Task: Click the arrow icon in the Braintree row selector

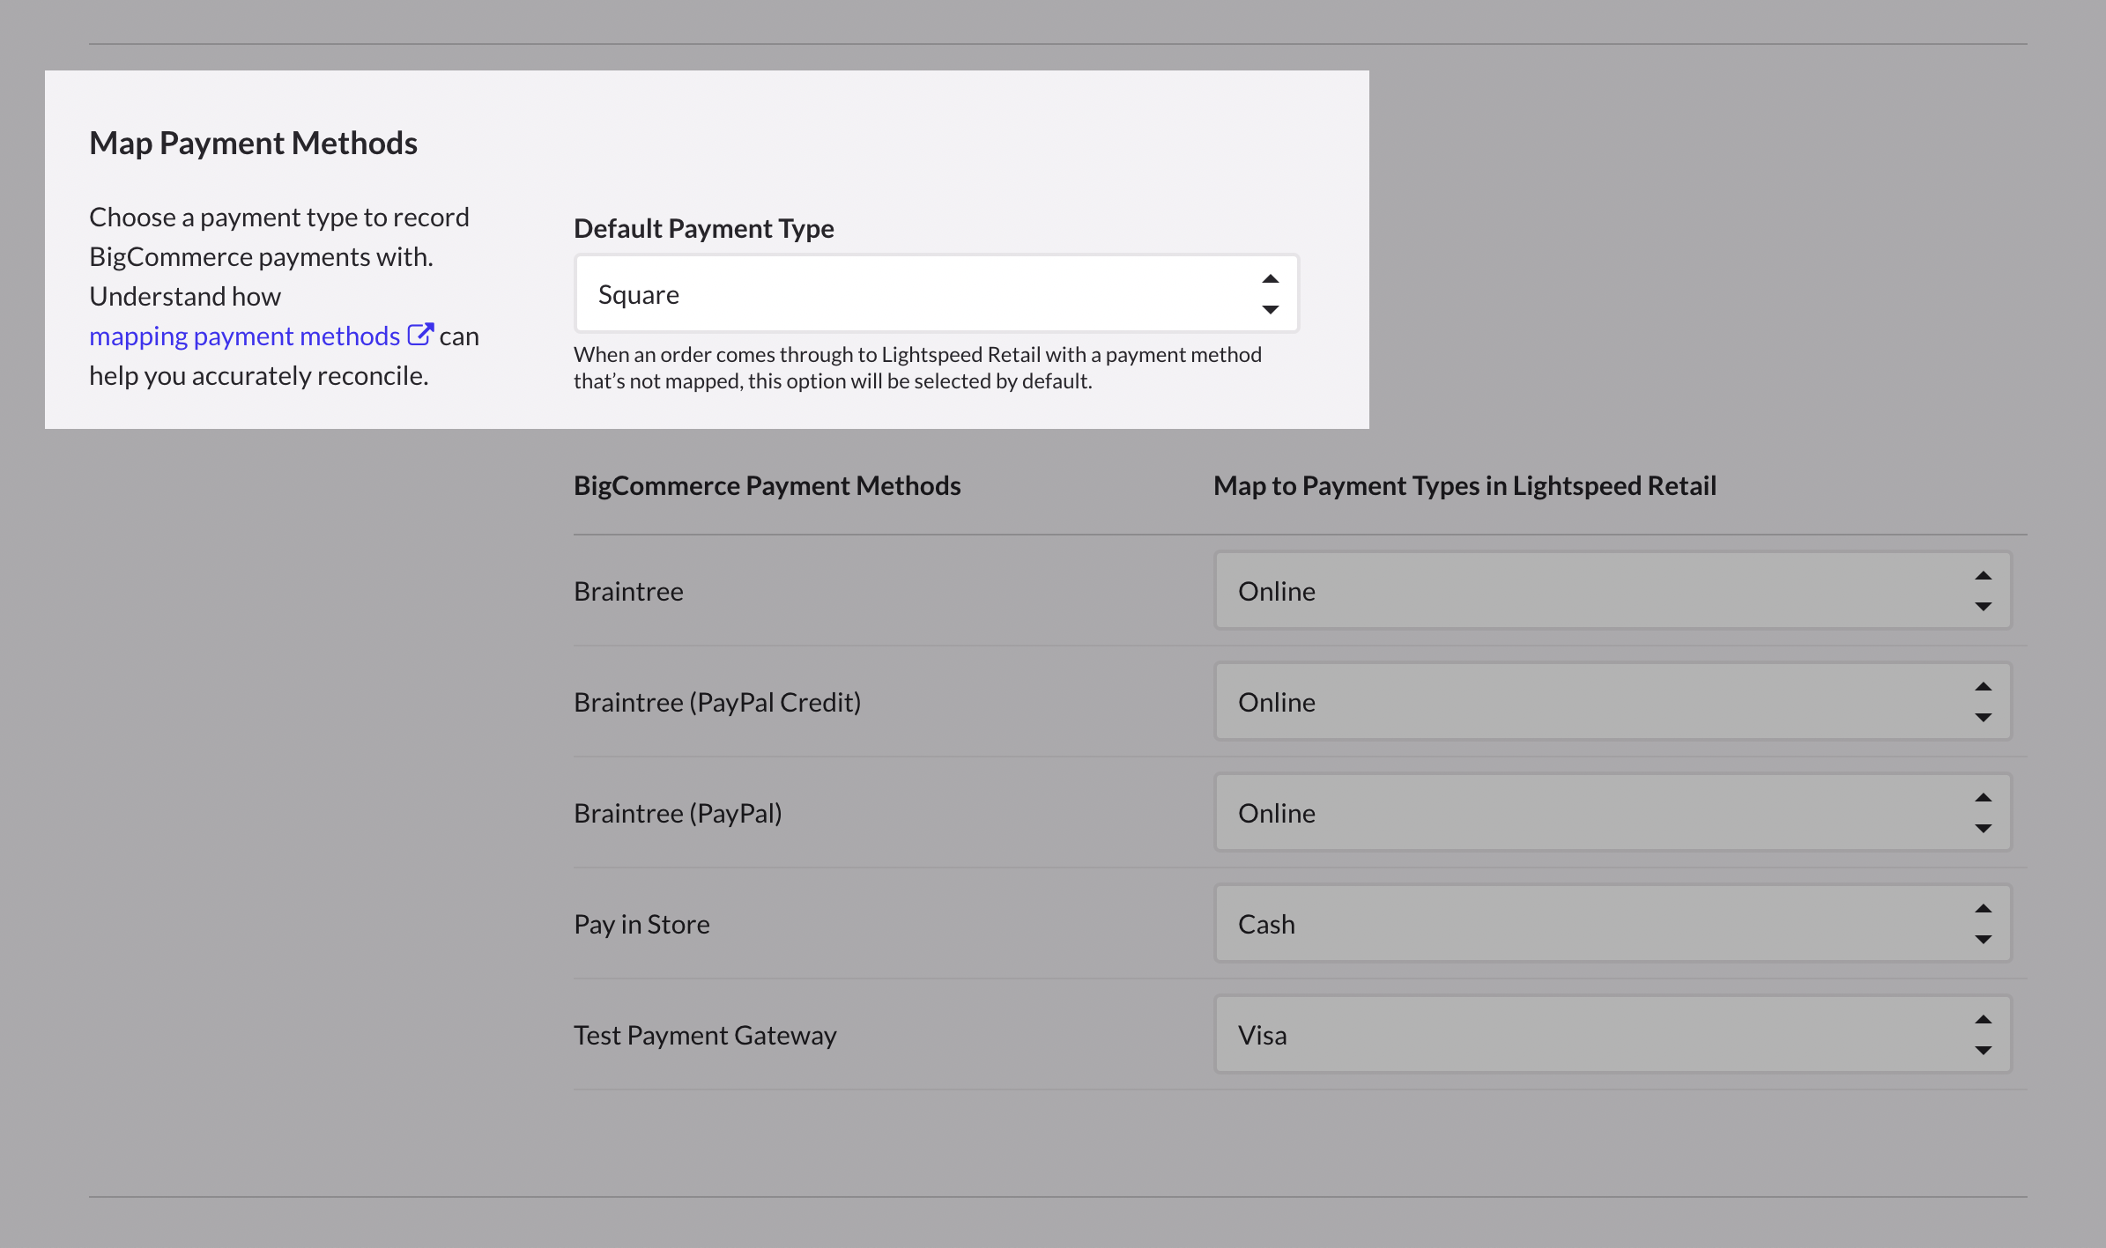Action: pyautogui.click(x=1983, y=591)
